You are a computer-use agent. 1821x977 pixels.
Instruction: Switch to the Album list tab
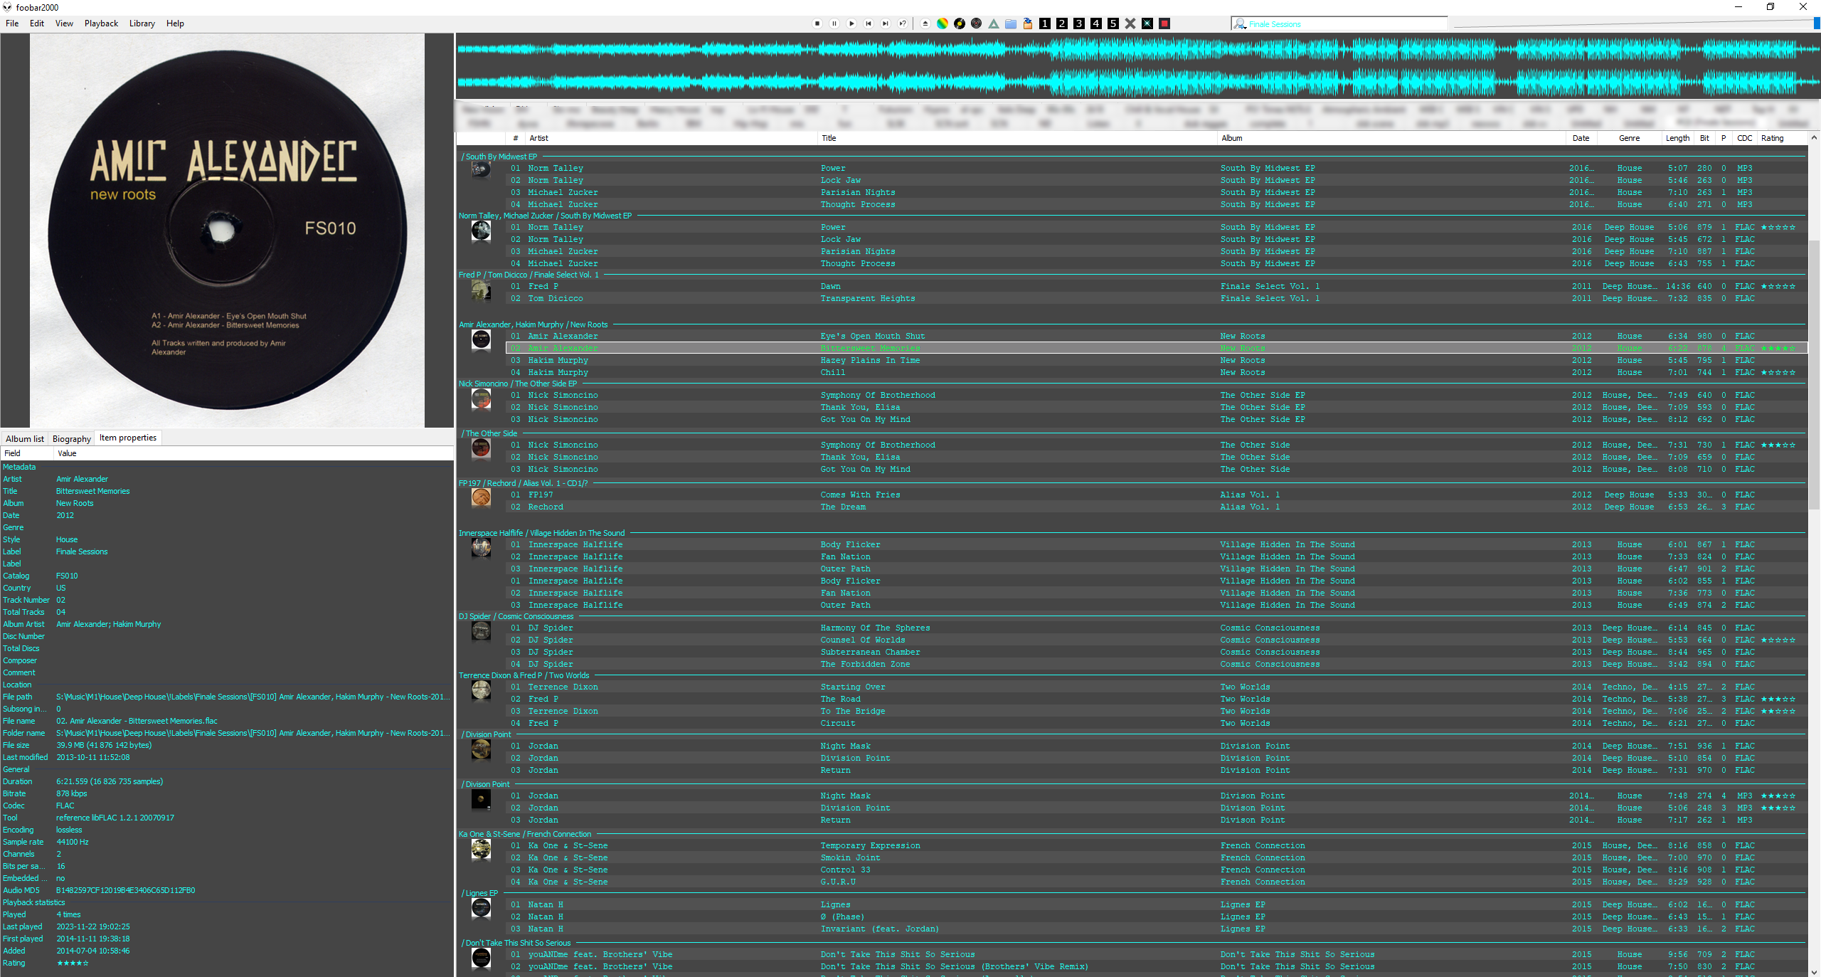[25, 438]
